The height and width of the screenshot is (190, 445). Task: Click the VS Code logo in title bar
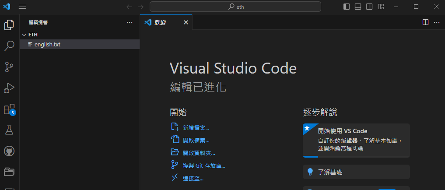coord(7,7)
